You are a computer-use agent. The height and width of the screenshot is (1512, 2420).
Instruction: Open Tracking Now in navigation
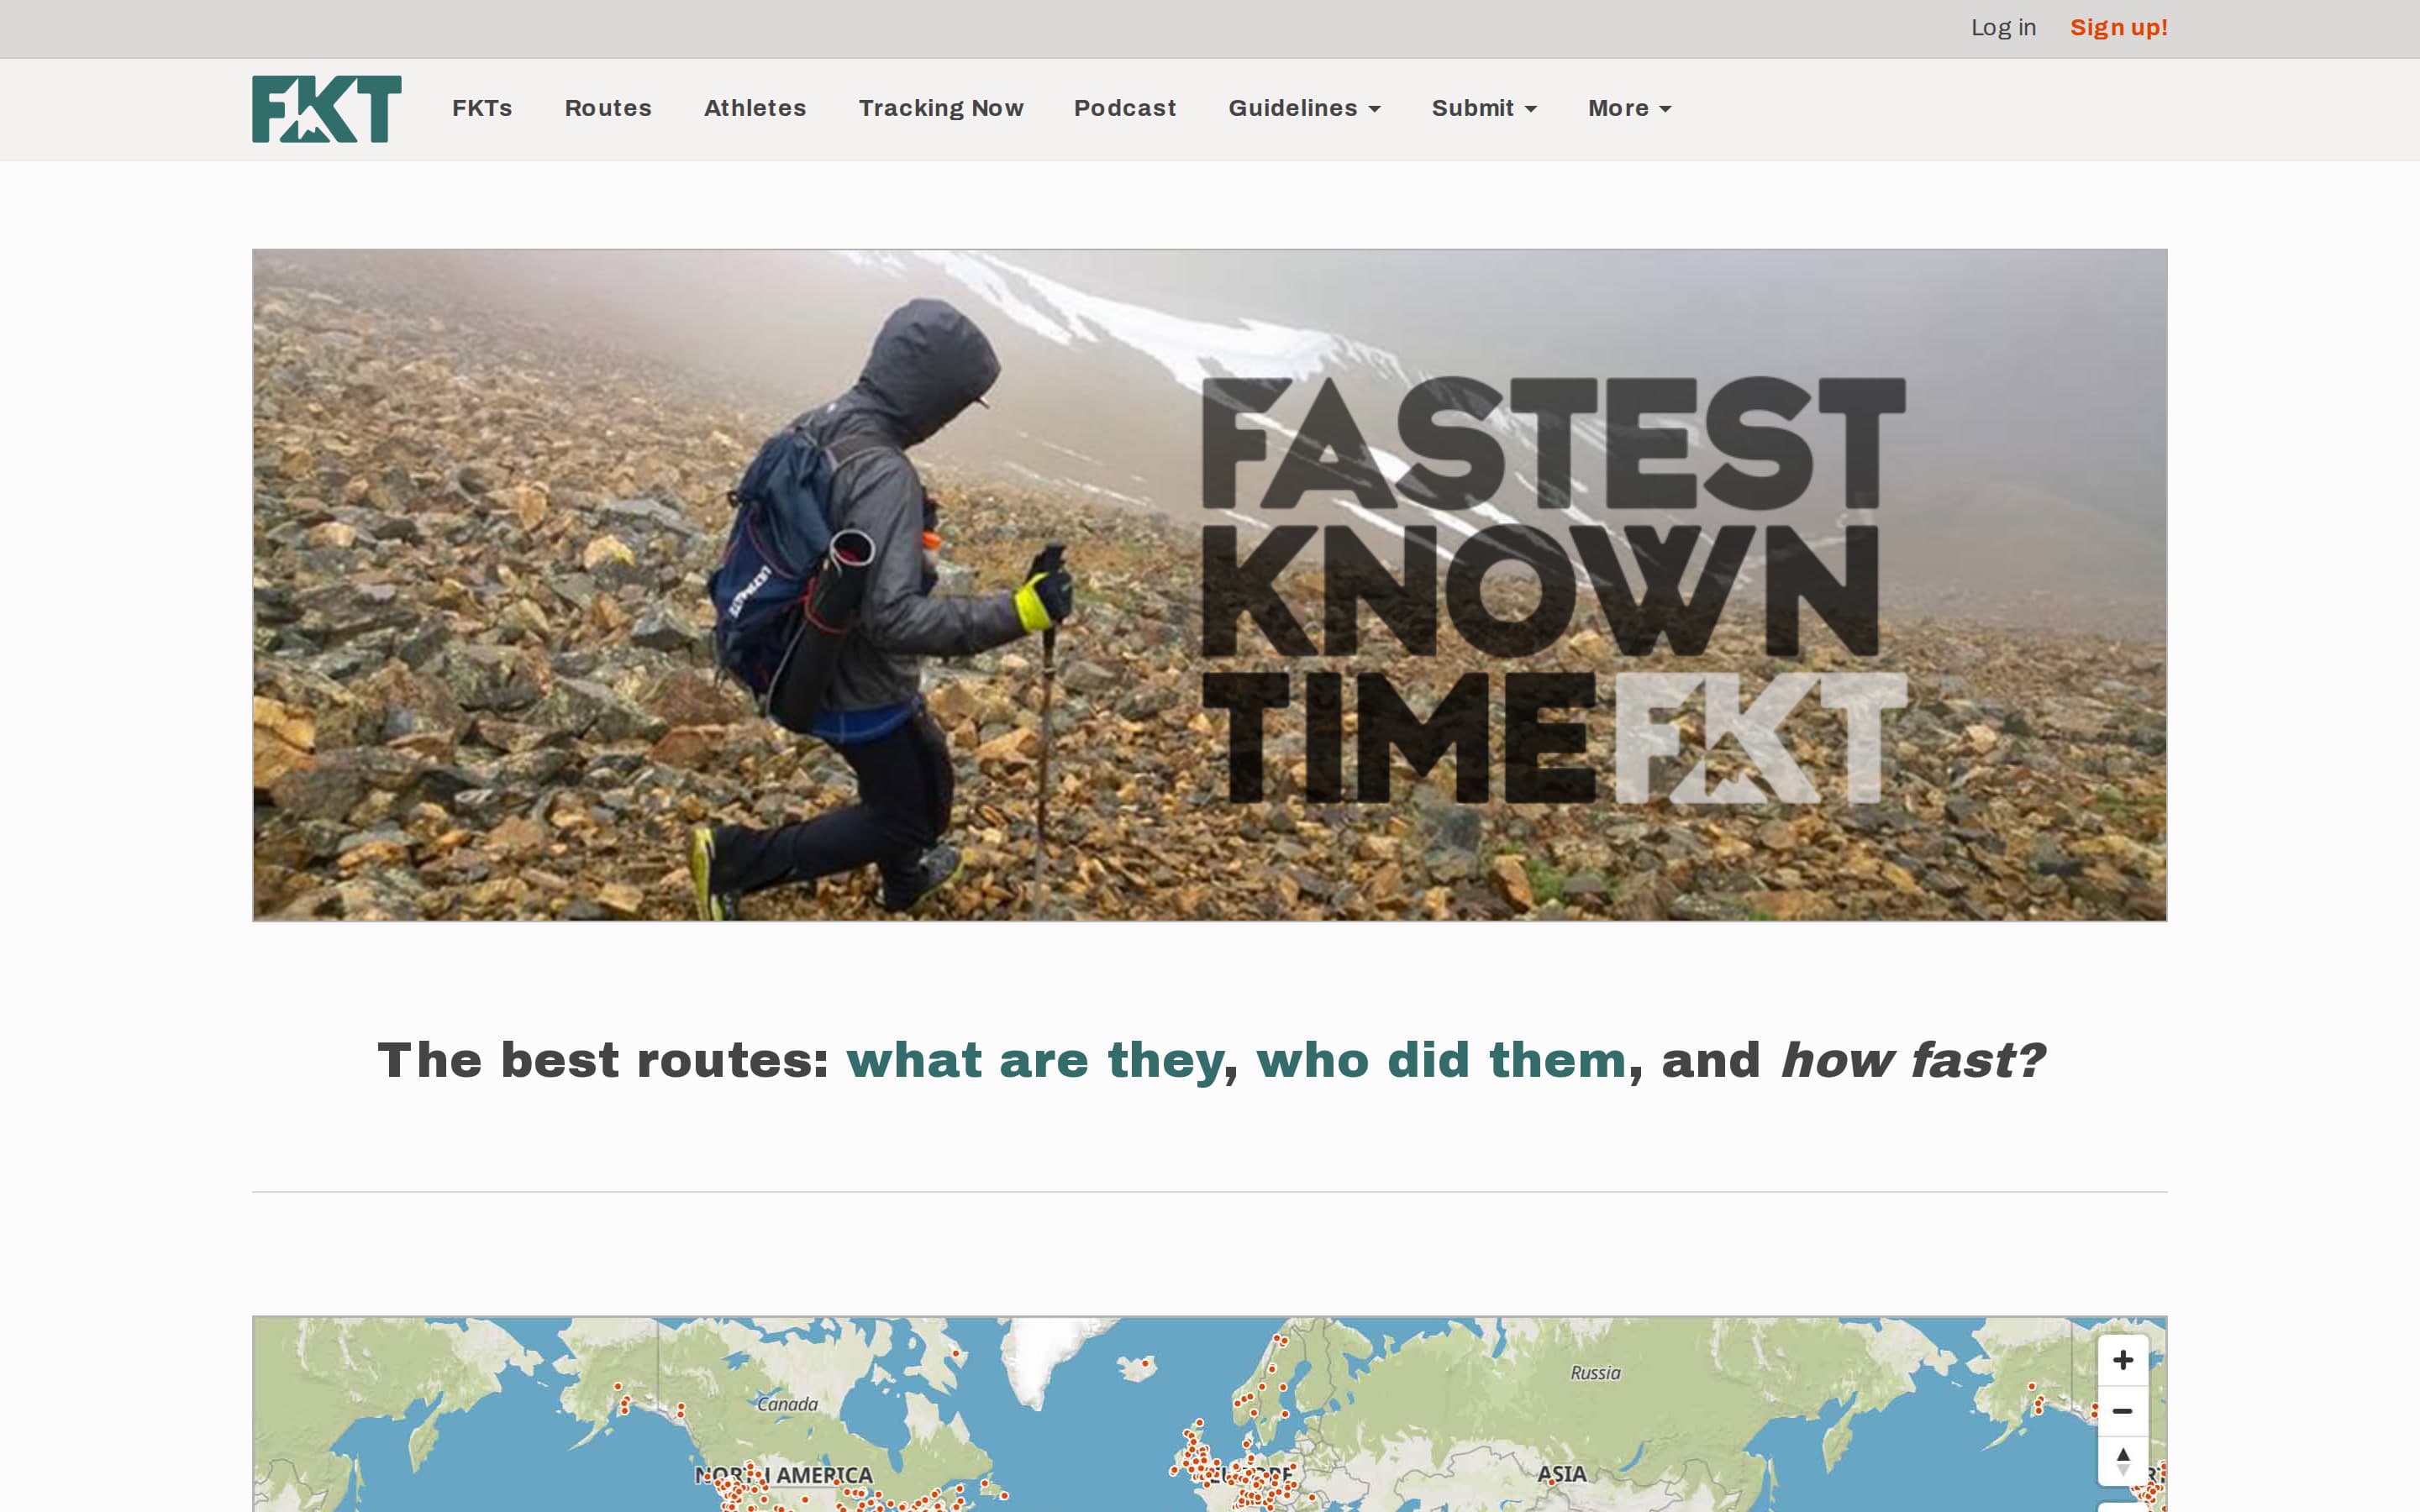pos(941,108)
